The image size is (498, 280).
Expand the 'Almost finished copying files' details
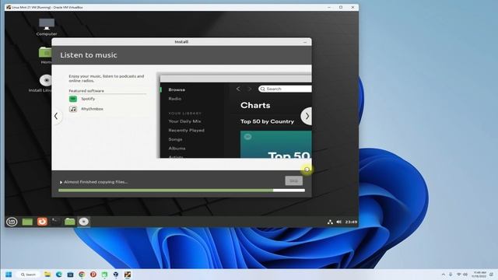point(61,182)
